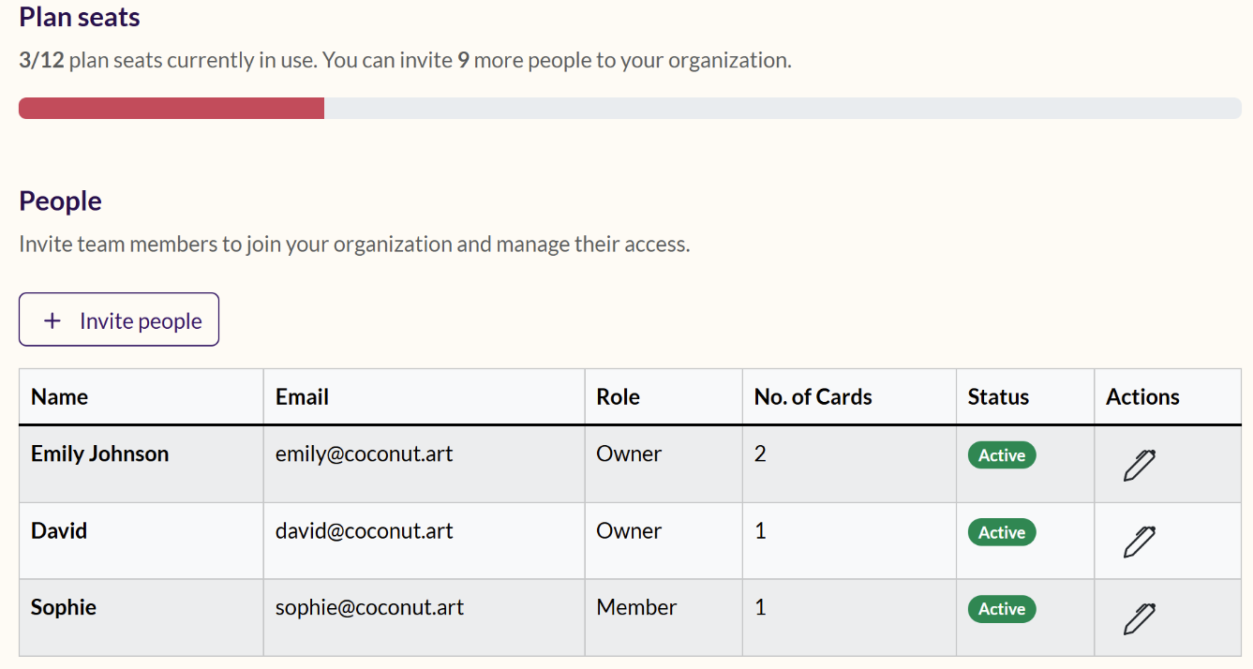Click the Role column header
1253x669 pixels.
(618, 397)
